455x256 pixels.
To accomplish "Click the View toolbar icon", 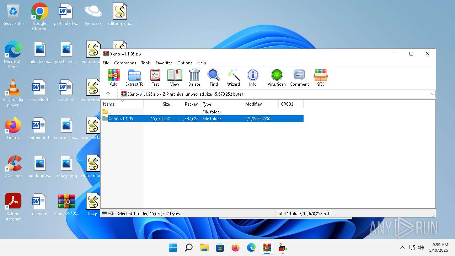I will coord(175,78).
